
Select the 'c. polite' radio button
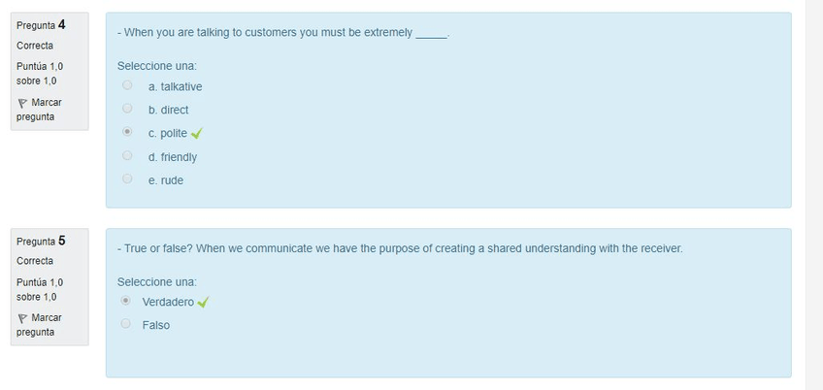(127, 132)
